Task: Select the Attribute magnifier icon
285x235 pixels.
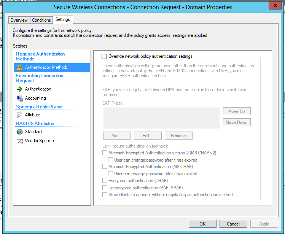Action: point(19,115)
